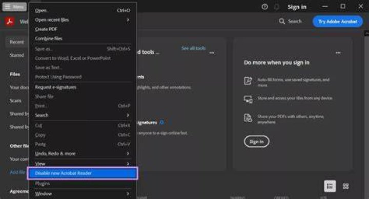369x199 pixels.
Task: Choose Combine files from menu
Action: 82,38
